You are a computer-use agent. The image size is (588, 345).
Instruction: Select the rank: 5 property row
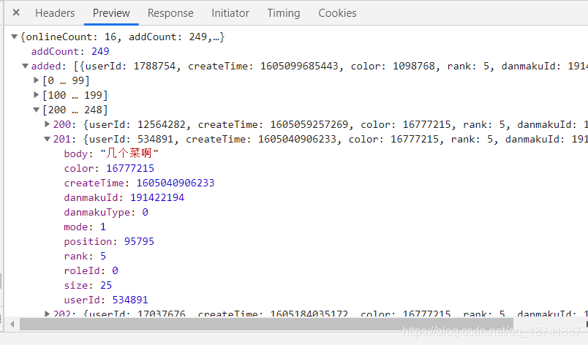click(85, 256)
